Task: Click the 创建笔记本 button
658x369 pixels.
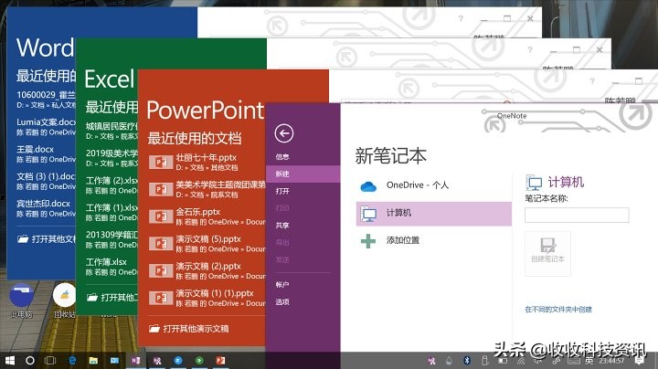Action: click(x=547, y=253)
